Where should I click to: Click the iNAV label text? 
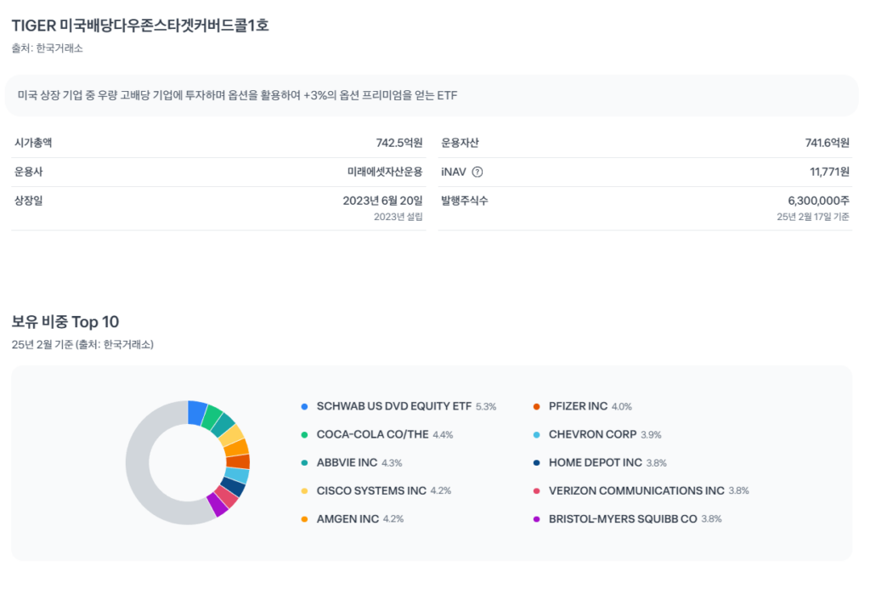pos(454,173)
